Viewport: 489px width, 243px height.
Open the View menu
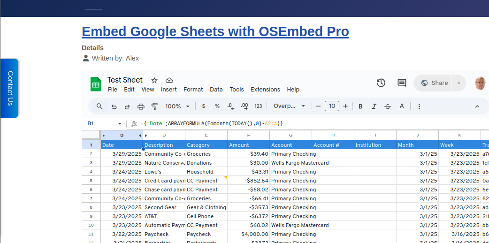pyautogui.click(x=148, y=90)
